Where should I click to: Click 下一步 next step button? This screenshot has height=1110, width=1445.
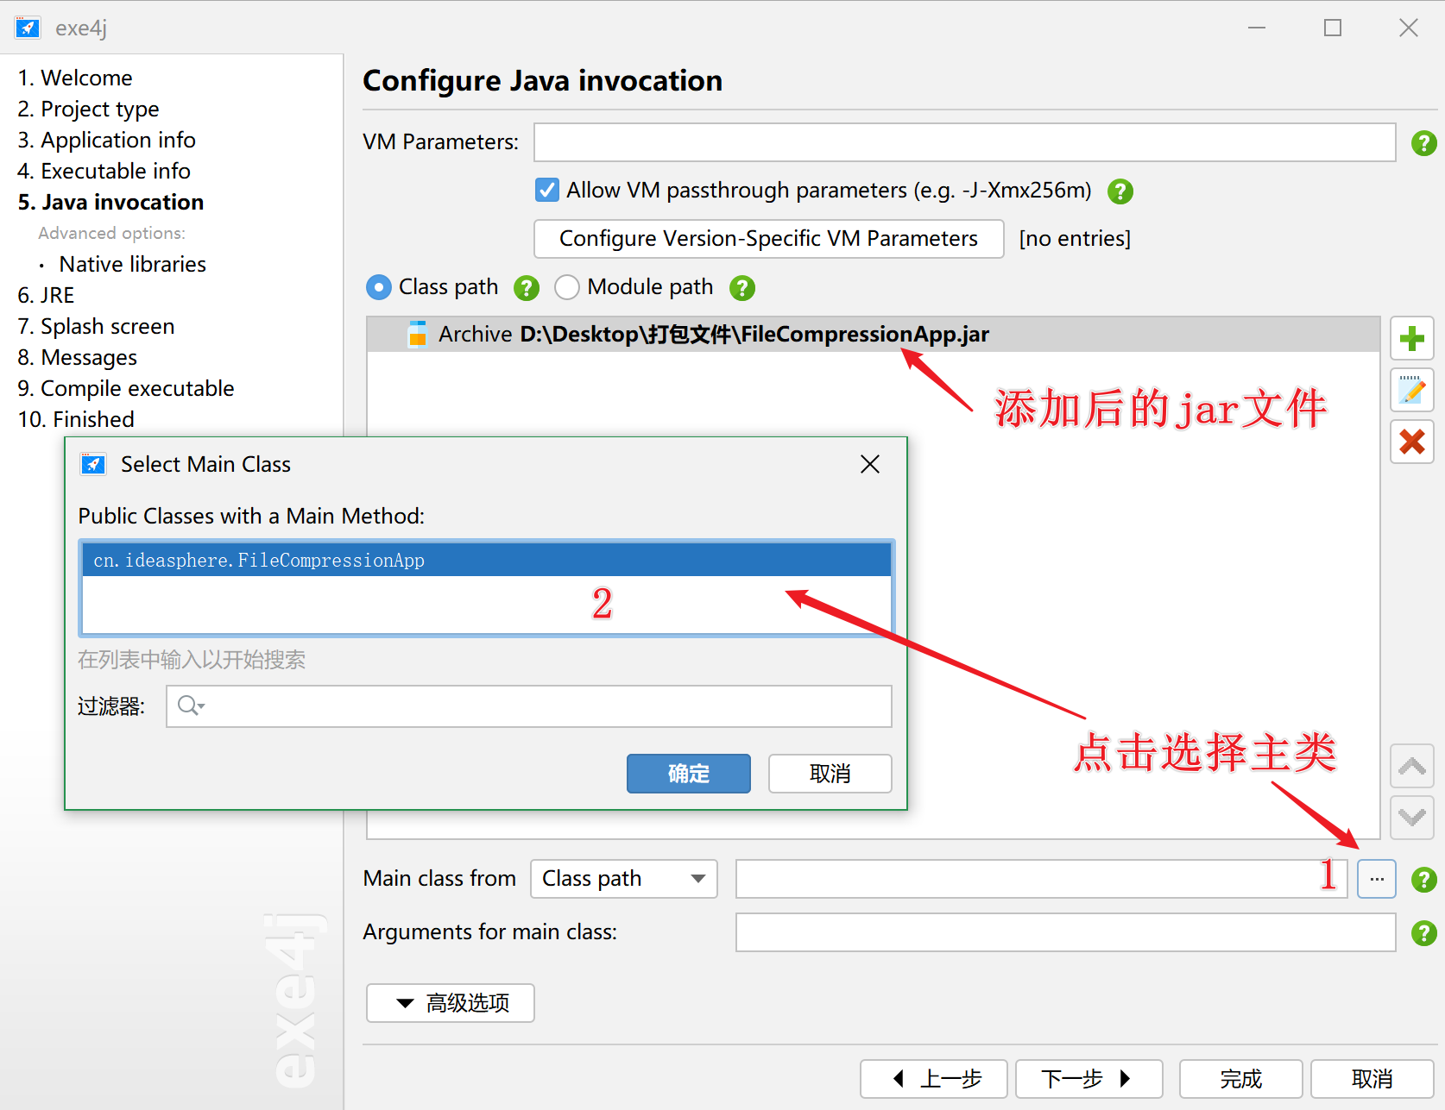(1089, 1079)
